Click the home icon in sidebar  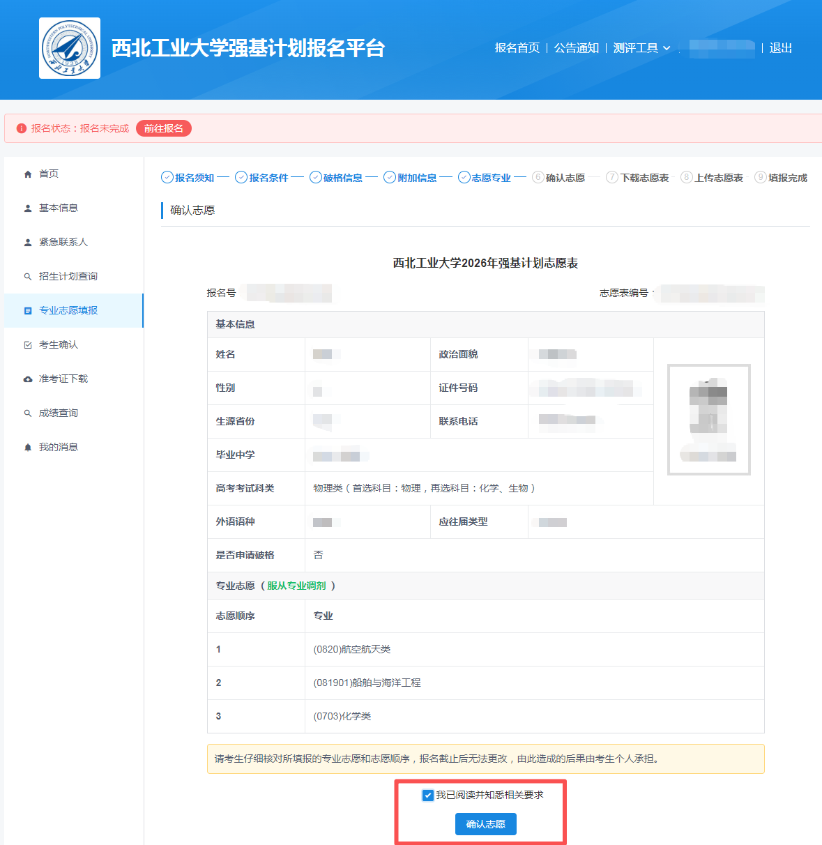(x=28, y=174)
